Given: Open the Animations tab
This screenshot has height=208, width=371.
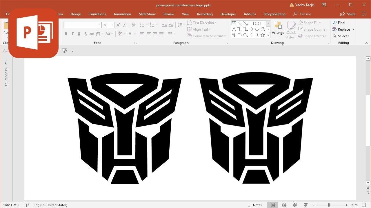Looking at the screenshot, I should [x=122, y=14].
